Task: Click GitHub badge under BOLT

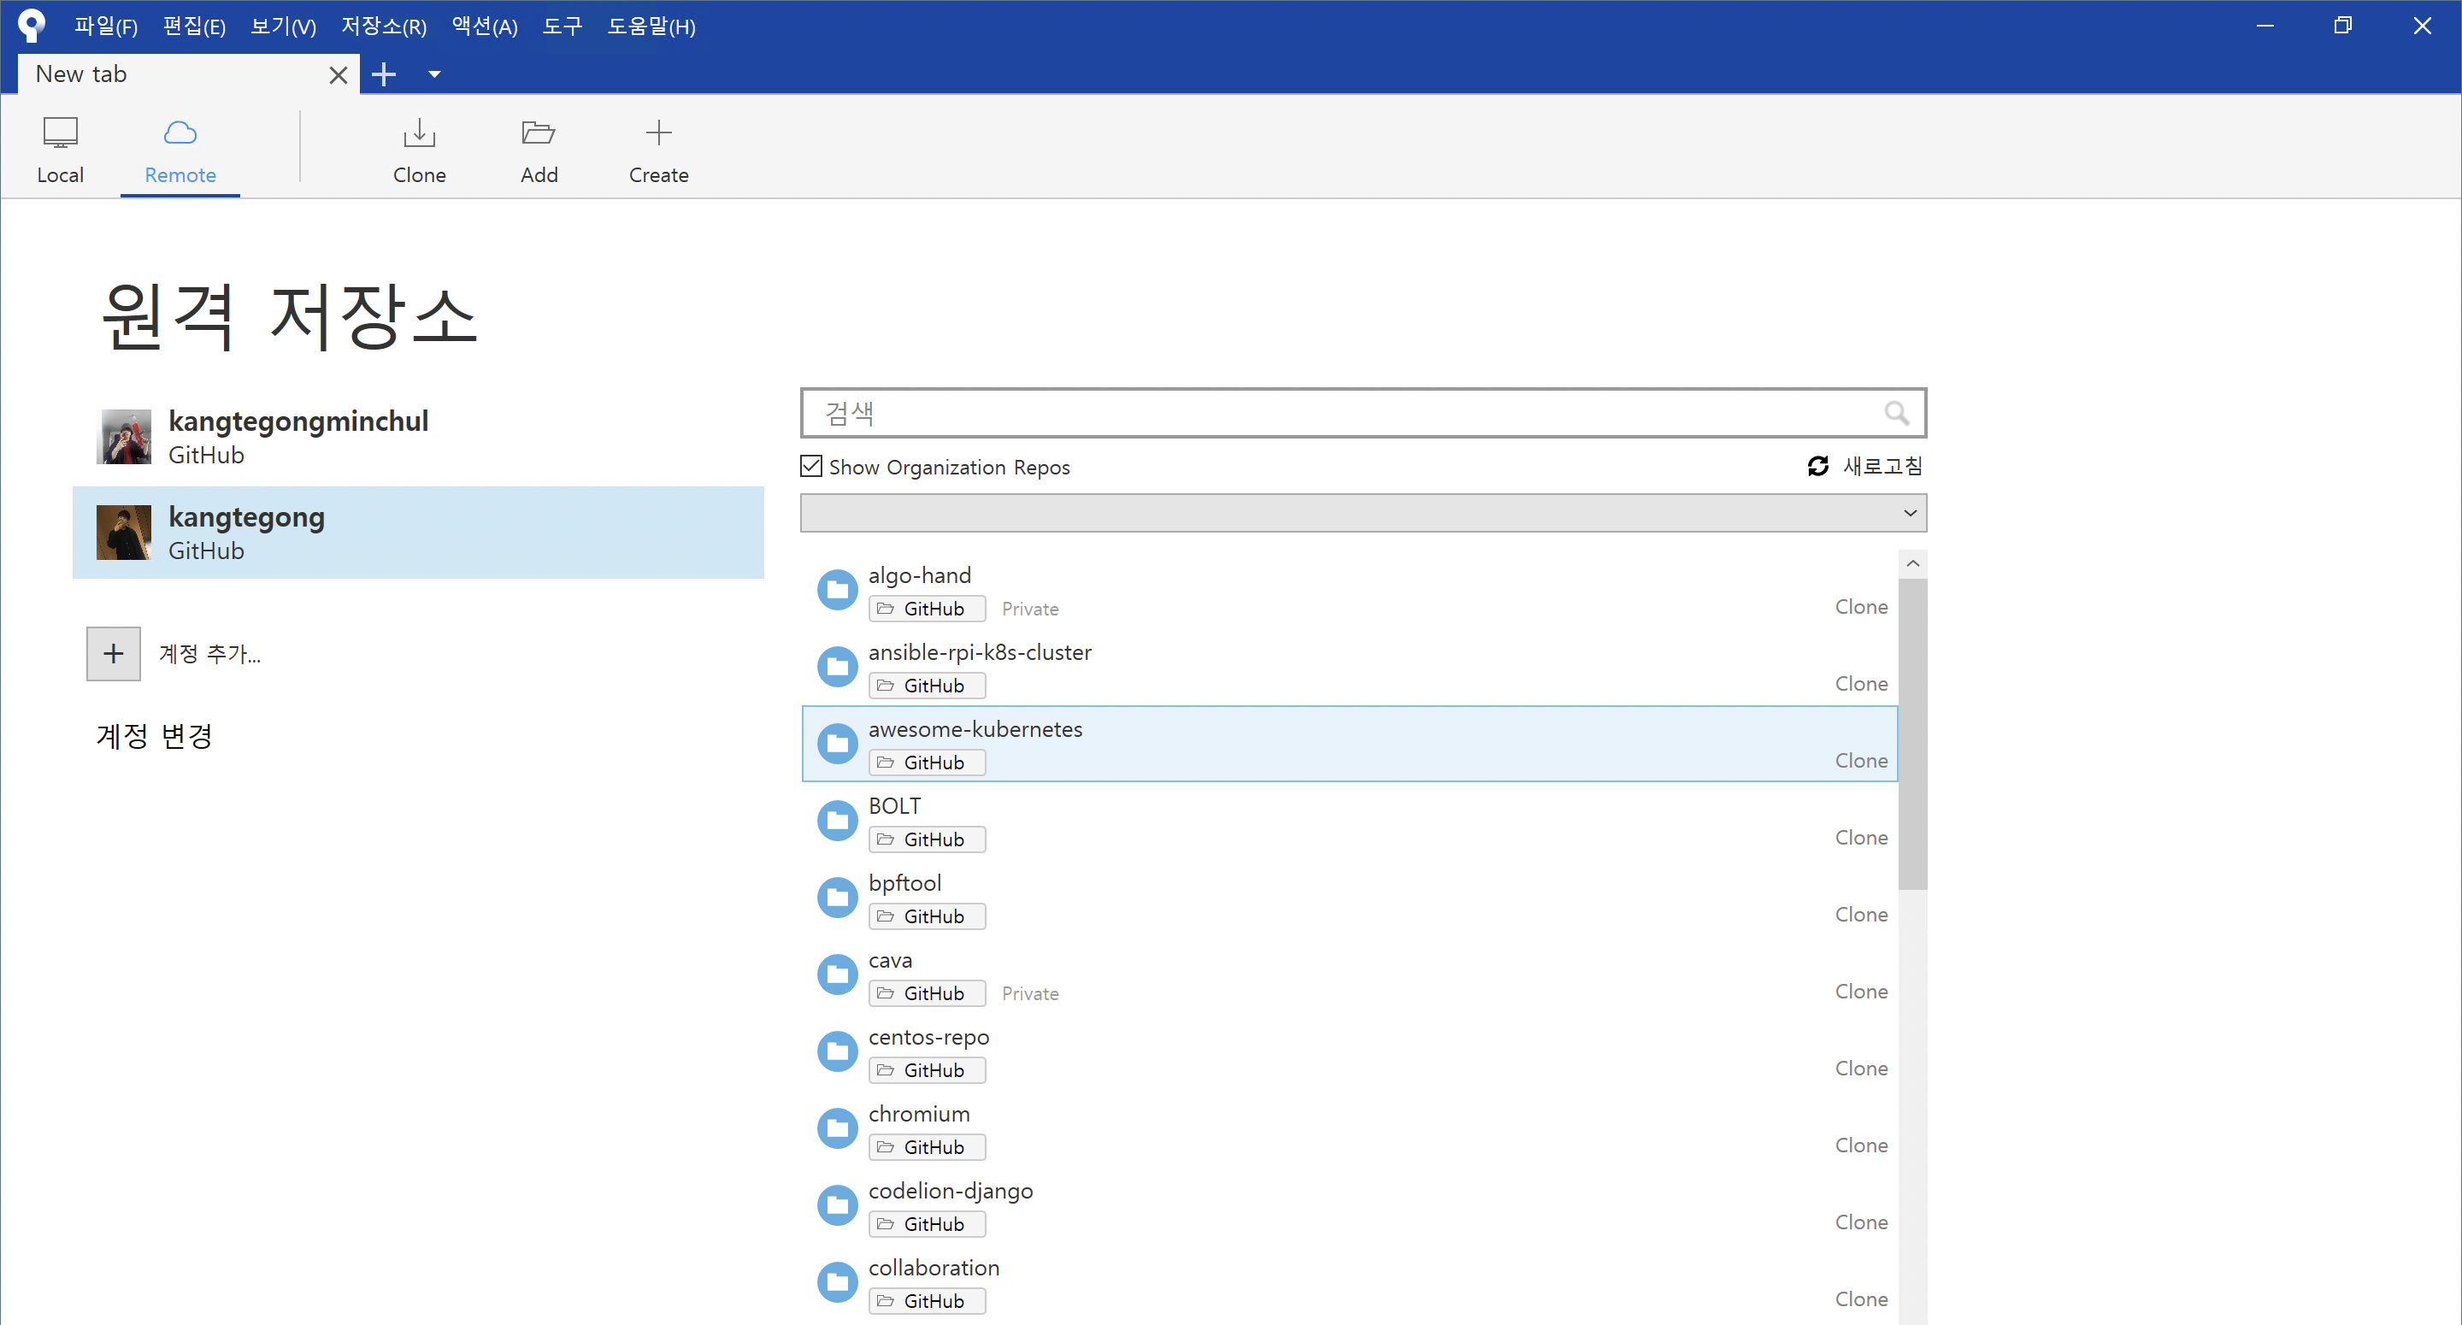Action: [927, 839]
